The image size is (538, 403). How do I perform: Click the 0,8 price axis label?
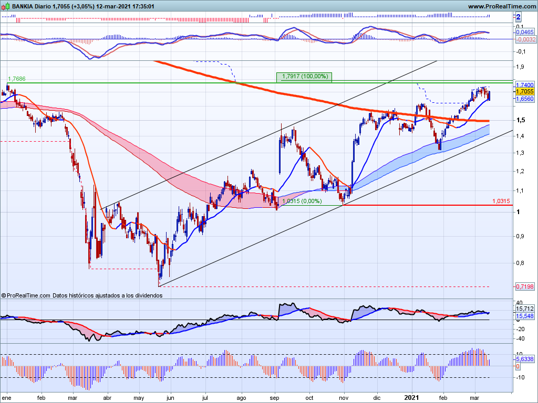(520, 263)
